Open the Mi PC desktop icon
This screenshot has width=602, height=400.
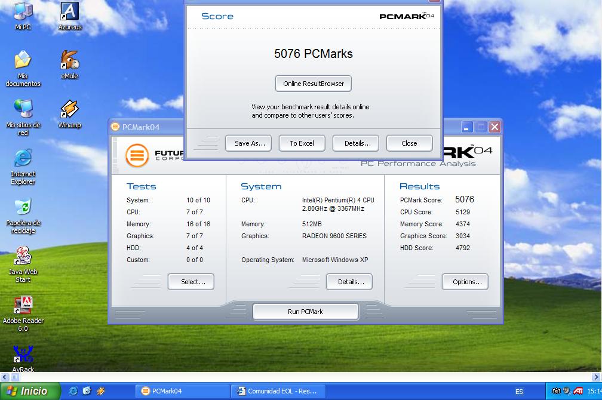click(23, 16)
